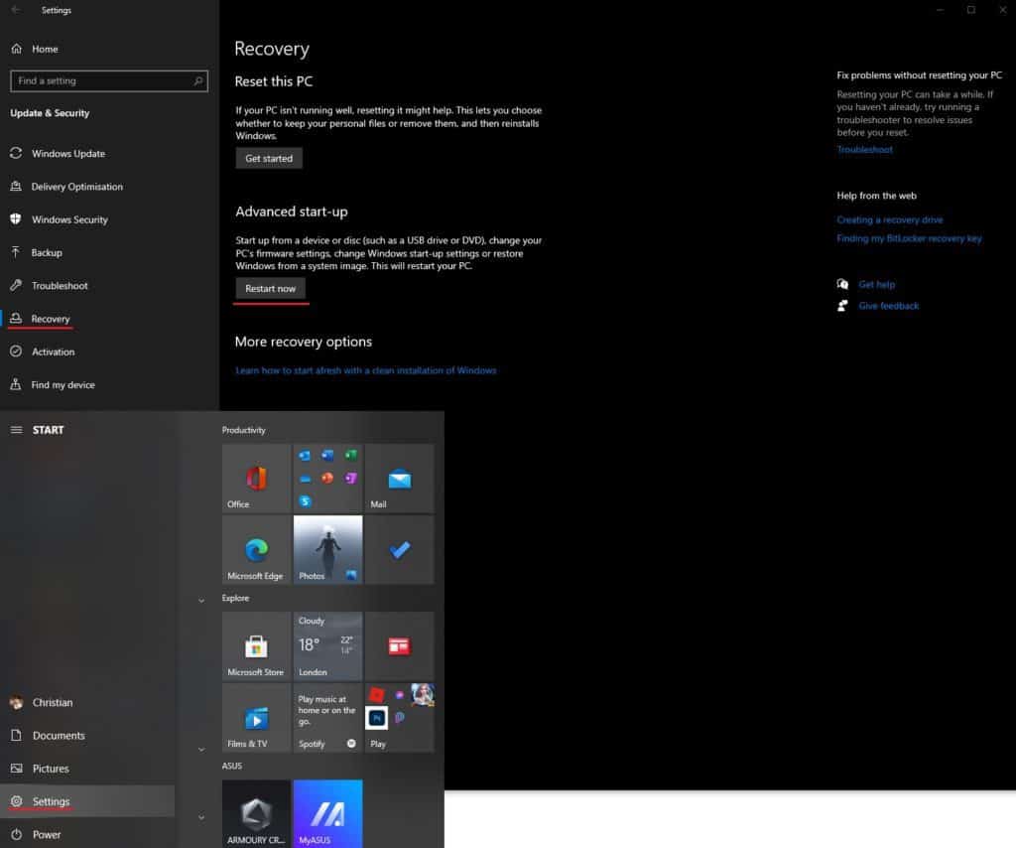The height and width of the screenshot is (848, 1016).
Task: Click the Explore group header
Action: [x=235, y=598]
